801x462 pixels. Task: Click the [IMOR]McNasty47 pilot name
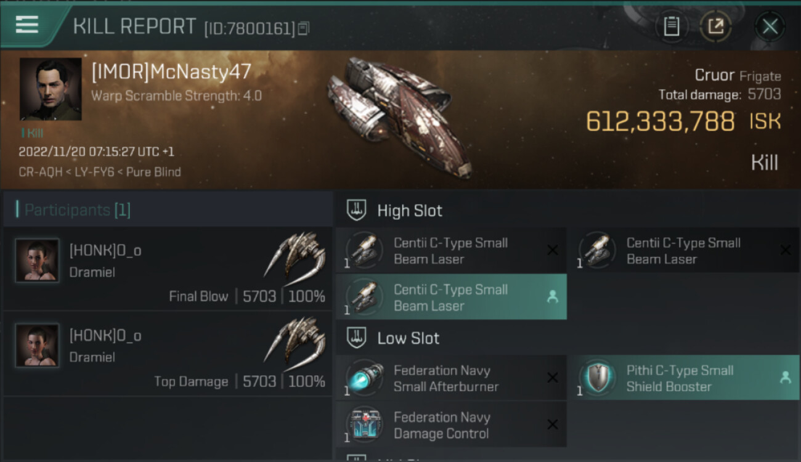coord(171,72)
